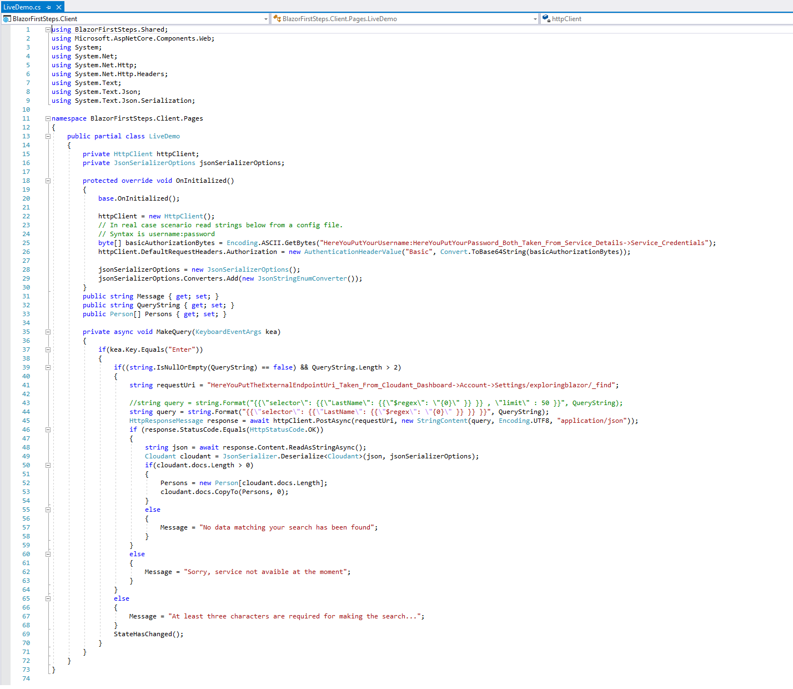Collapse the IsNullOrEmpty if-block at line 39
Screen dimensions: 793x689
(48, 367)
